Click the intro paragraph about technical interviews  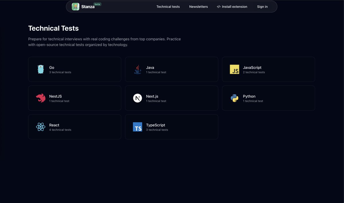(x=105, y=42)
